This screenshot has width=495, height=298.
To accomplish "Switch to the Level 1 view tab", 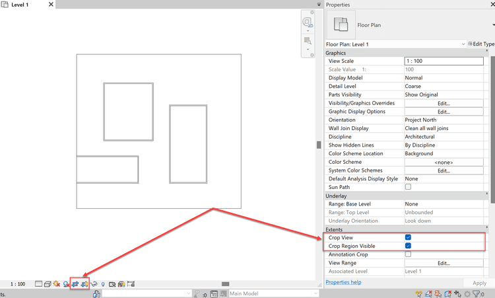I will 20,5.
